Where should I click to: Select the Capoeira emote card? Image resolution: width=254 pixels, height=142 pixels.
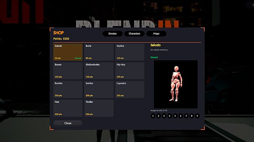pos(130,89)
